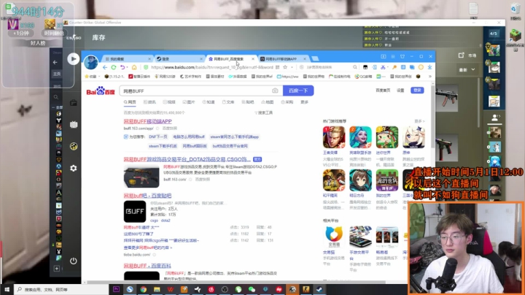Switch to the first browser tab

[128, 59]
